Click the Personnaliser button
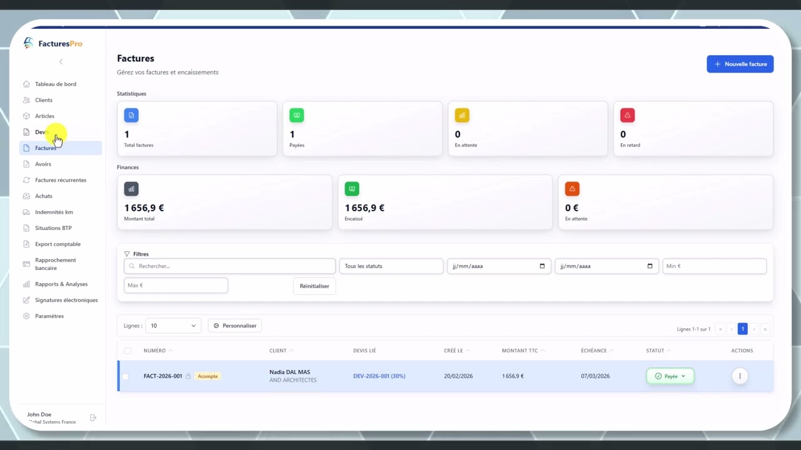 pyautogui.click(x=235, y=326)
